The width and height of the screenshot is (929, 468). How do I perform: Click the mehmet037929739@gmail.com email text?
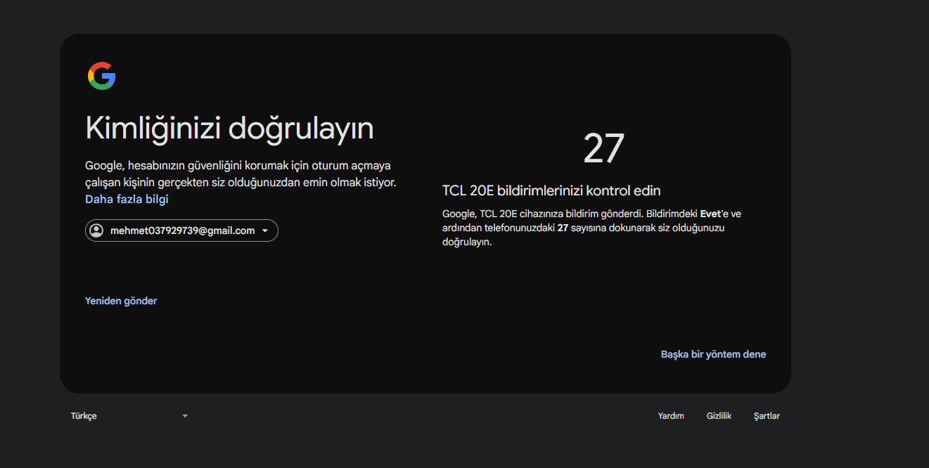183,230
